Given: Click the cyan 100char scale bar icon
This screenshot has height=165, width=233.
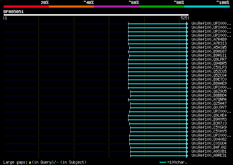Looking at the screenshot, I should 163,162.
